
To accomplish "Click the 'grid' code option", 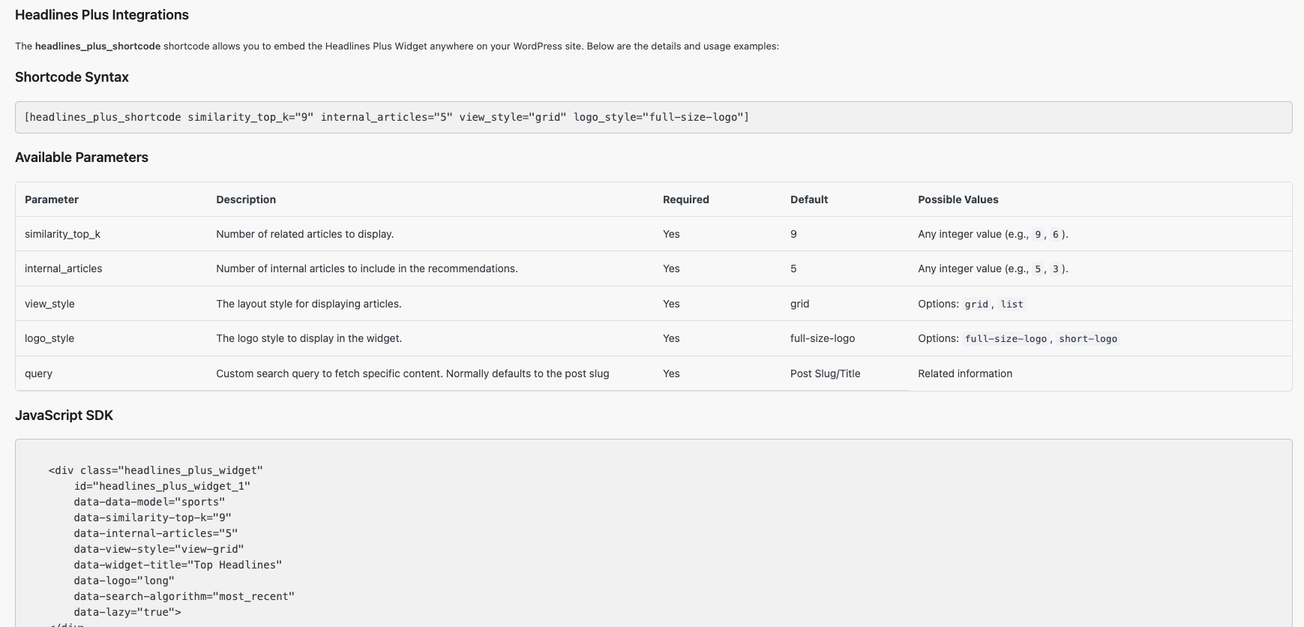I will point(976,304).
